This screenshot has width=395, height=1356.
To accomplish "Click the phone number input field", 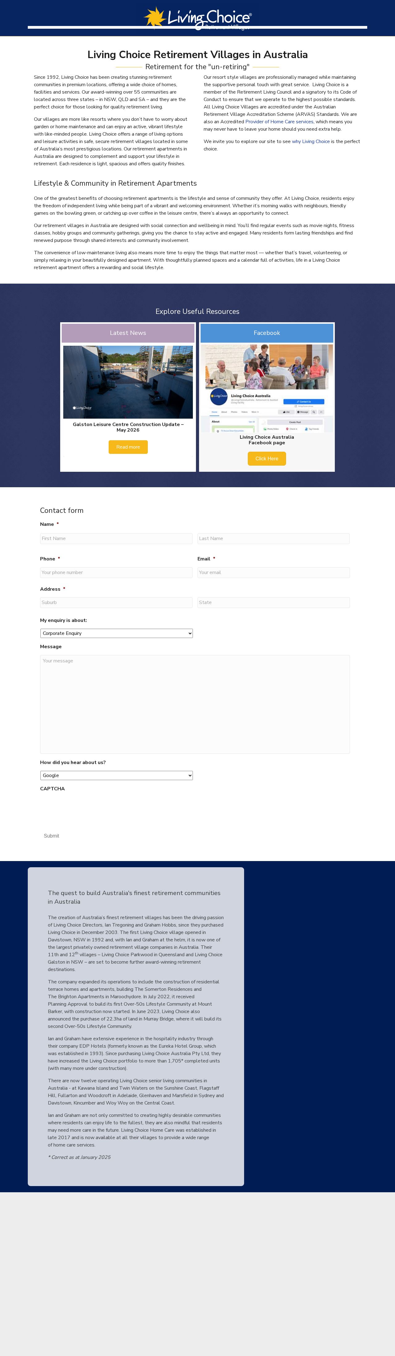I will click(x=116, y=573).
